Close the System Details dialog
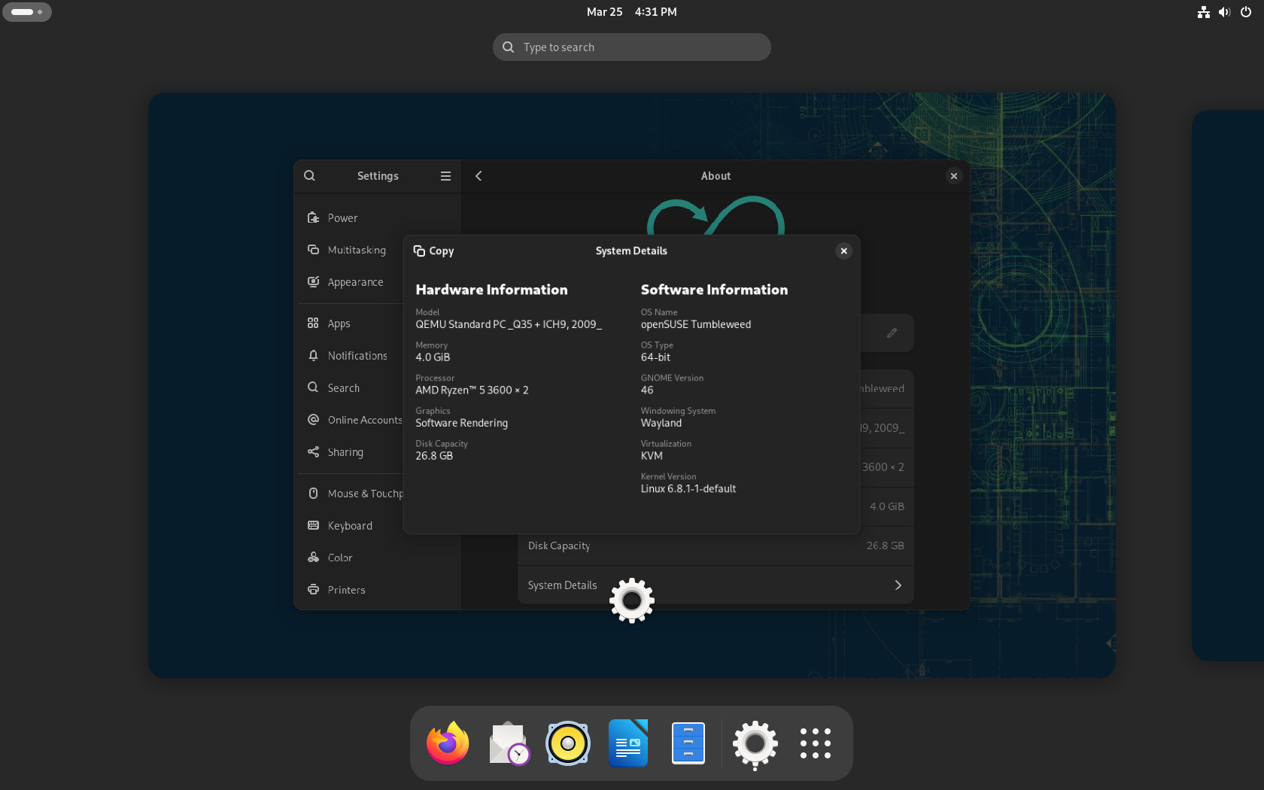Image resolution: width=1264 pixels, height=790 pixels. 843,251
